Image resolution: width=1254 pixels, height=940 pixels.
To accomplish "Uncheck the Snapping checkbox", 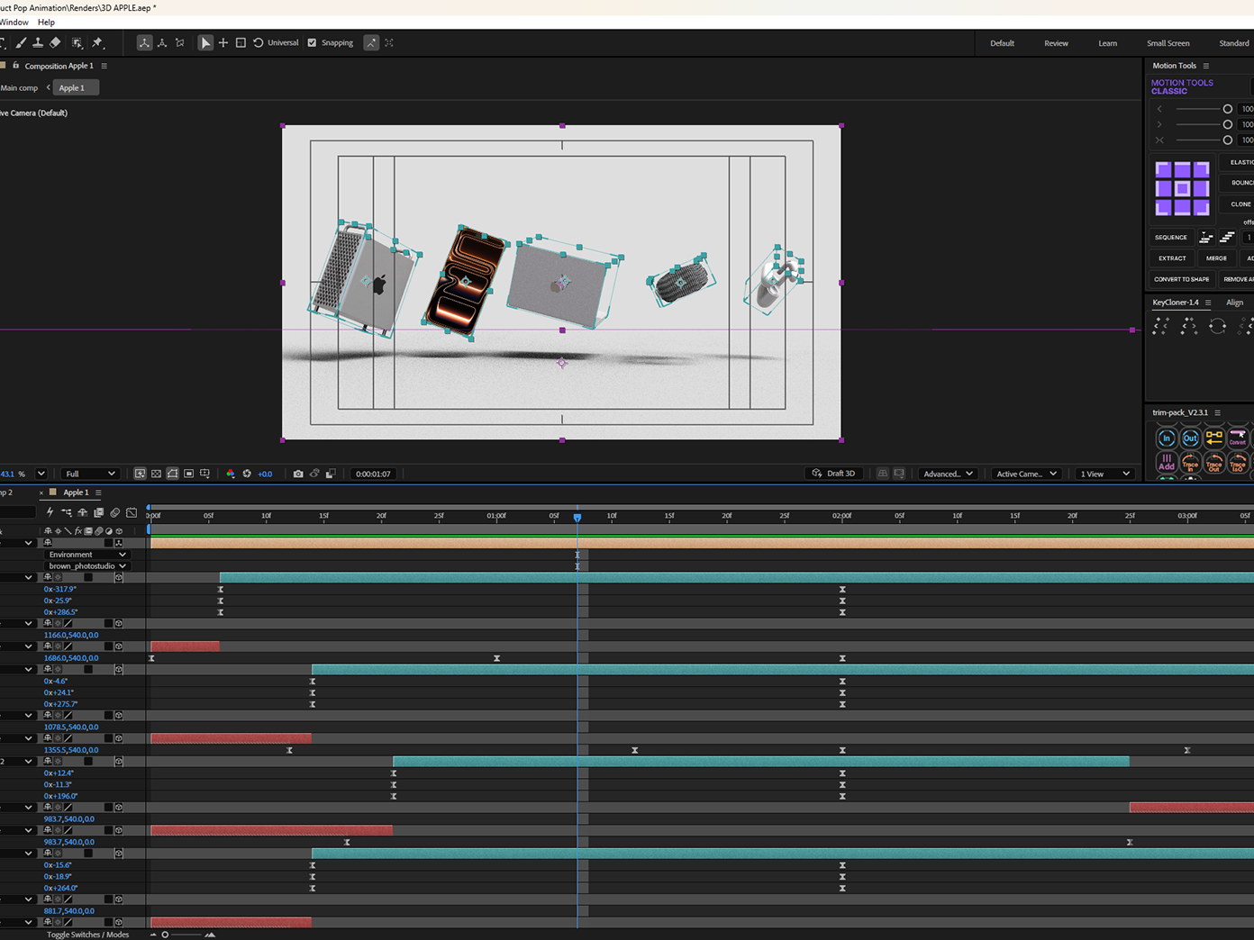I will tap(313, 42).
